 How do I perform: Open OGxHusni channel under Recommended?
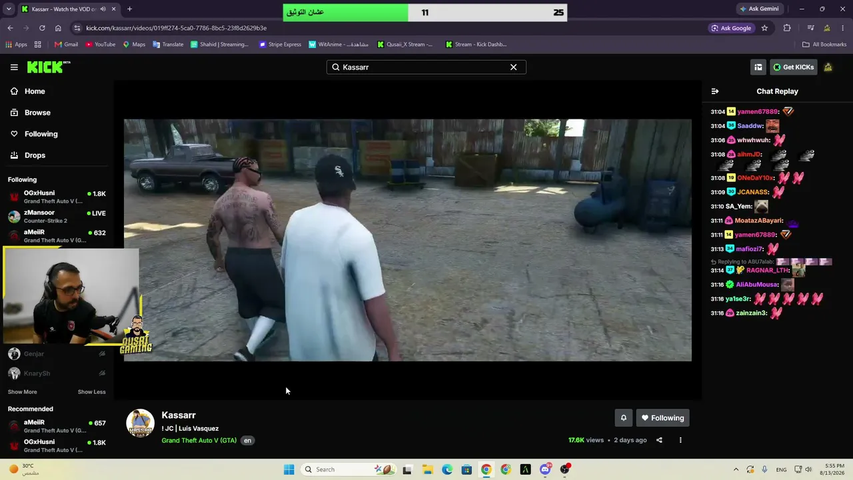pos(57,445)
